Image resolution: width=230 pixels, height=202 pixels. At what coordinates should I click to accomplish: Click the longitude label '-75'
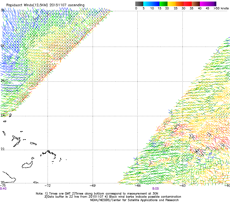click(3, 186)
